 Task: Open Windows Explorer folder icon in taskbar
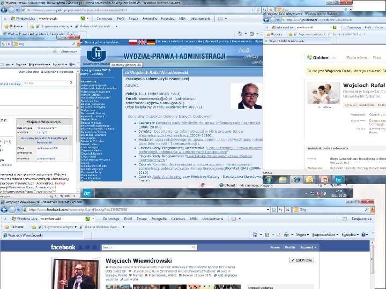(x=283, y=180)
